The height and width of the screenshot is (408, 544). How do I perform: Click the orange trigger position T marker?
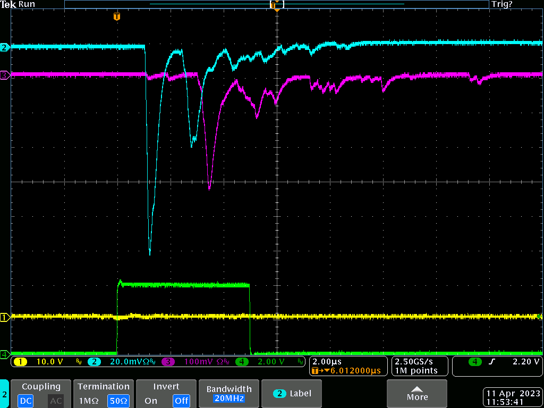pyautogui.click(x=117, y=17)
